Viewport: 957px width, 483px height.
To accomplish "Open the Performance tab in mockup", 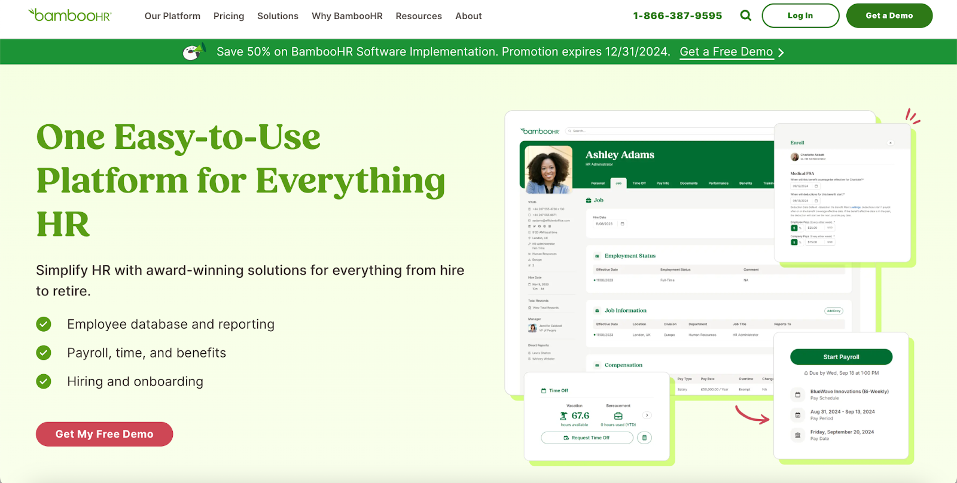I will point(718,183).
